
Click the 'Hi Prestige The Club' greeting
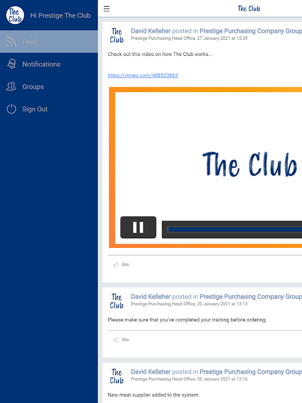[x=60, y=16]
